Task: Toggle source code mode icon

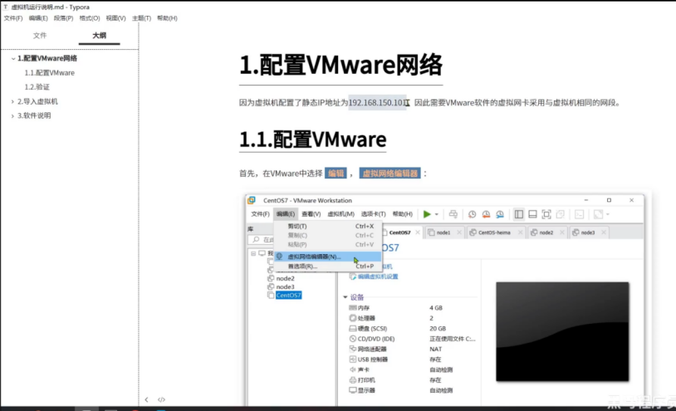Action: pyautogui.click(x=161, y=399)
